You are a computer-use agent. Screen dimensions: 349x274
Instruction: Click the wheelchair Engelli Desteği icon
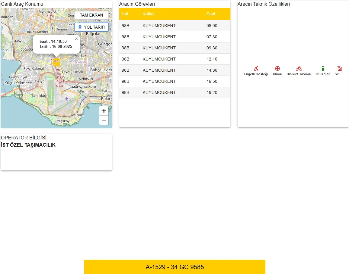(x=256, y=69)
